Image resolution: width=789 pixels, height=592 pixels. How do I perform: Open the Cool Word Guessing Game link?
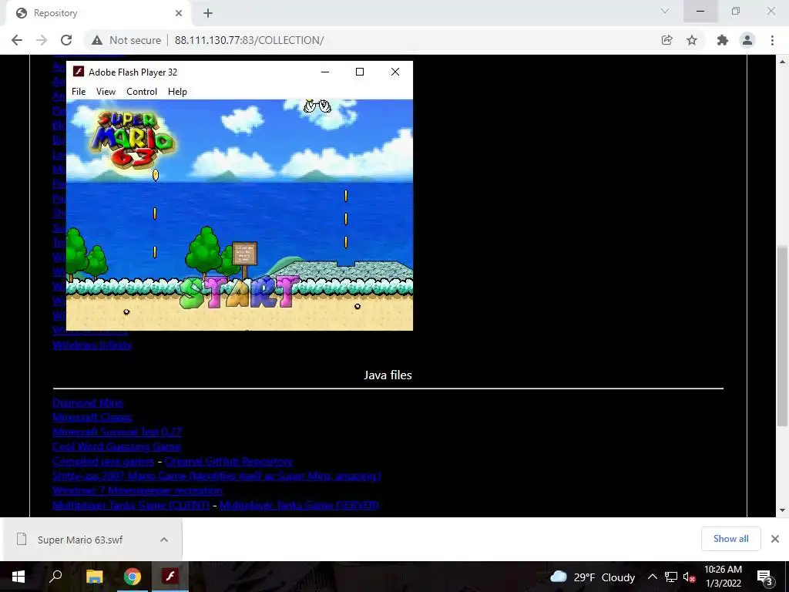click(x=116, y=446)
